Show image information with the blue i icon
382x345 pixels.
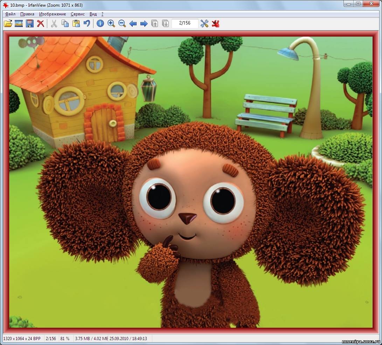pyautogui.click(x=100, y=23)
